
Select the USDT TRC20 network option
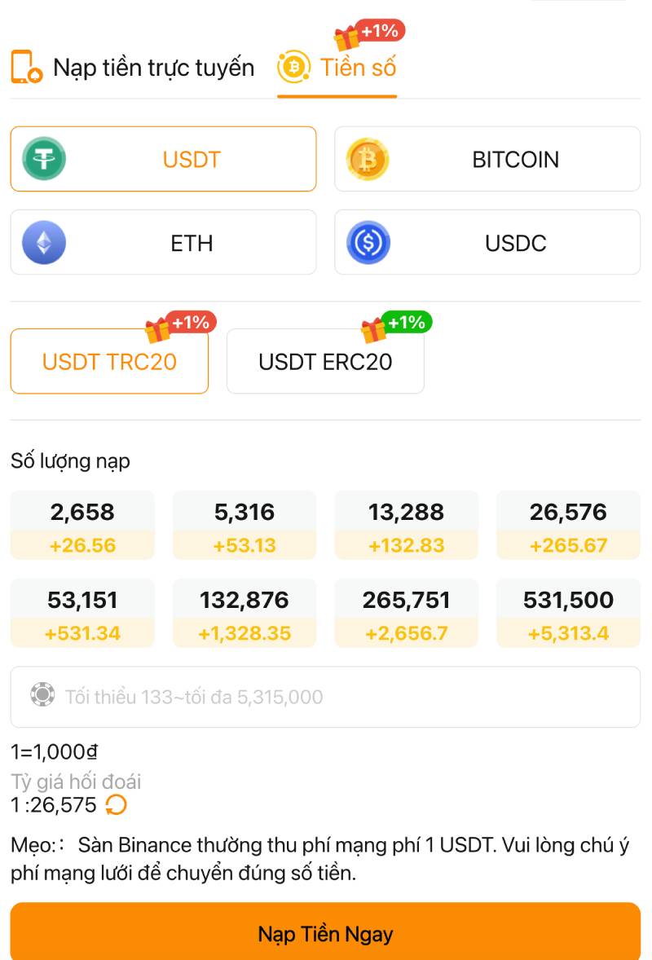pyautogui.click(x=109, y=362)
